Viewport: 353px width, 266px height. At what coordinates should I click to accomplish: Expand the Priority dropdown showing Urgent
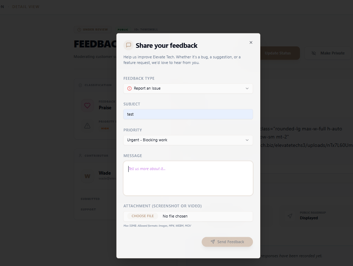point(188,140)
